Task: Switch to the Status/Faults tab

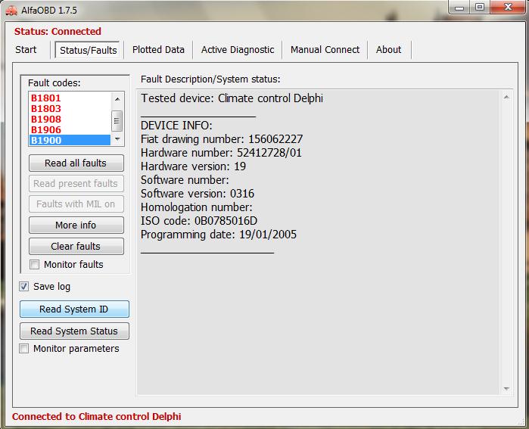Action: point(88,50)
